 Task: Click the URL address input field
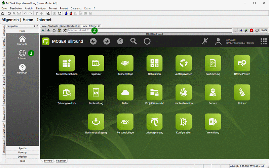150,30
